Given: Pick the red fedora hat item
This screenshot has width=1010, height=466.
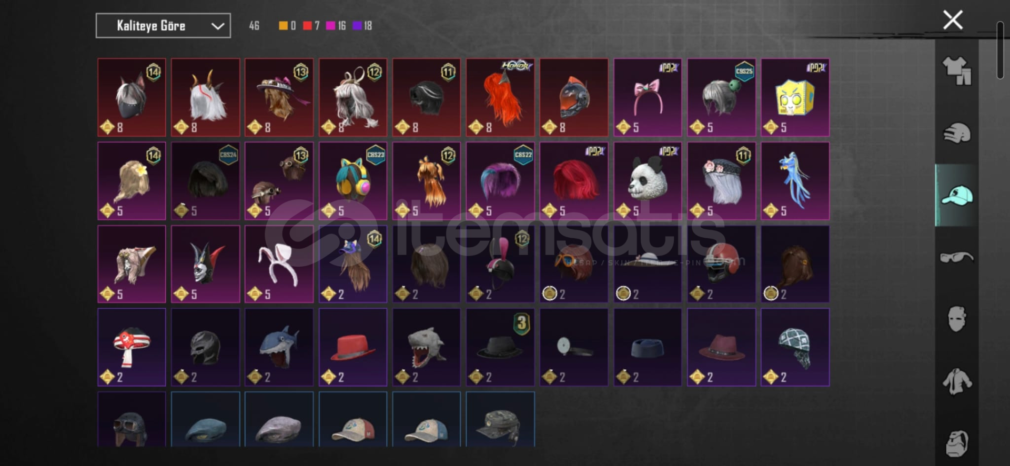Looking at the screenshot, I should (352, 347).
